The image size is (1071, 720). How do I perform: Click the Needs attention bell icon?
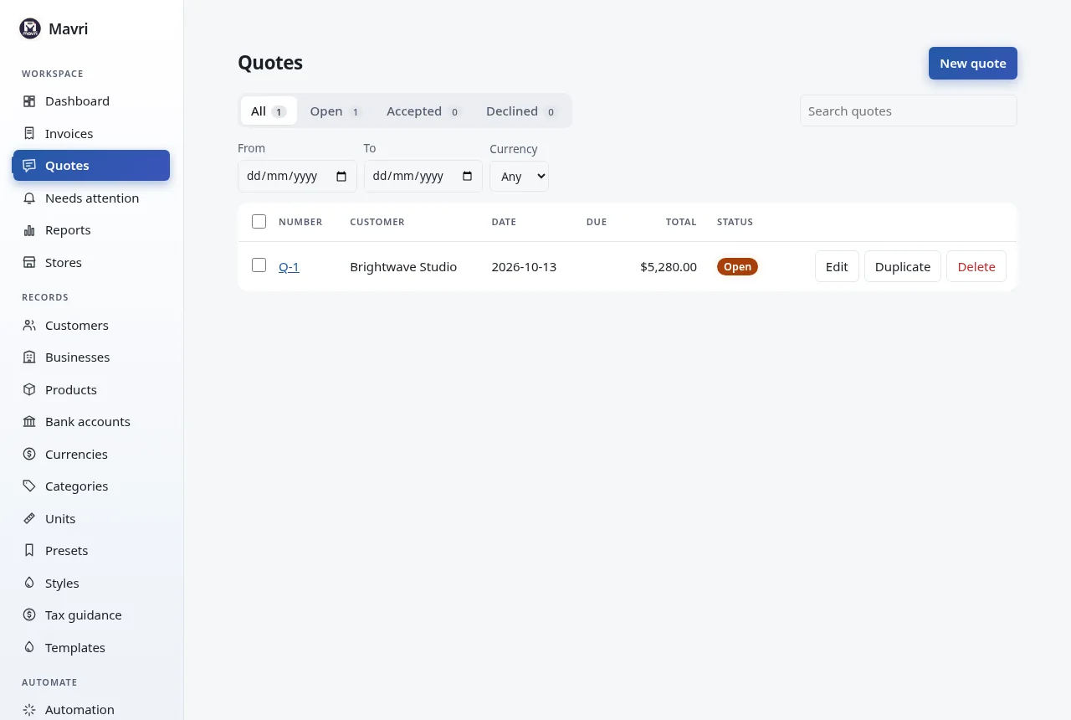(x=29, y=198)
